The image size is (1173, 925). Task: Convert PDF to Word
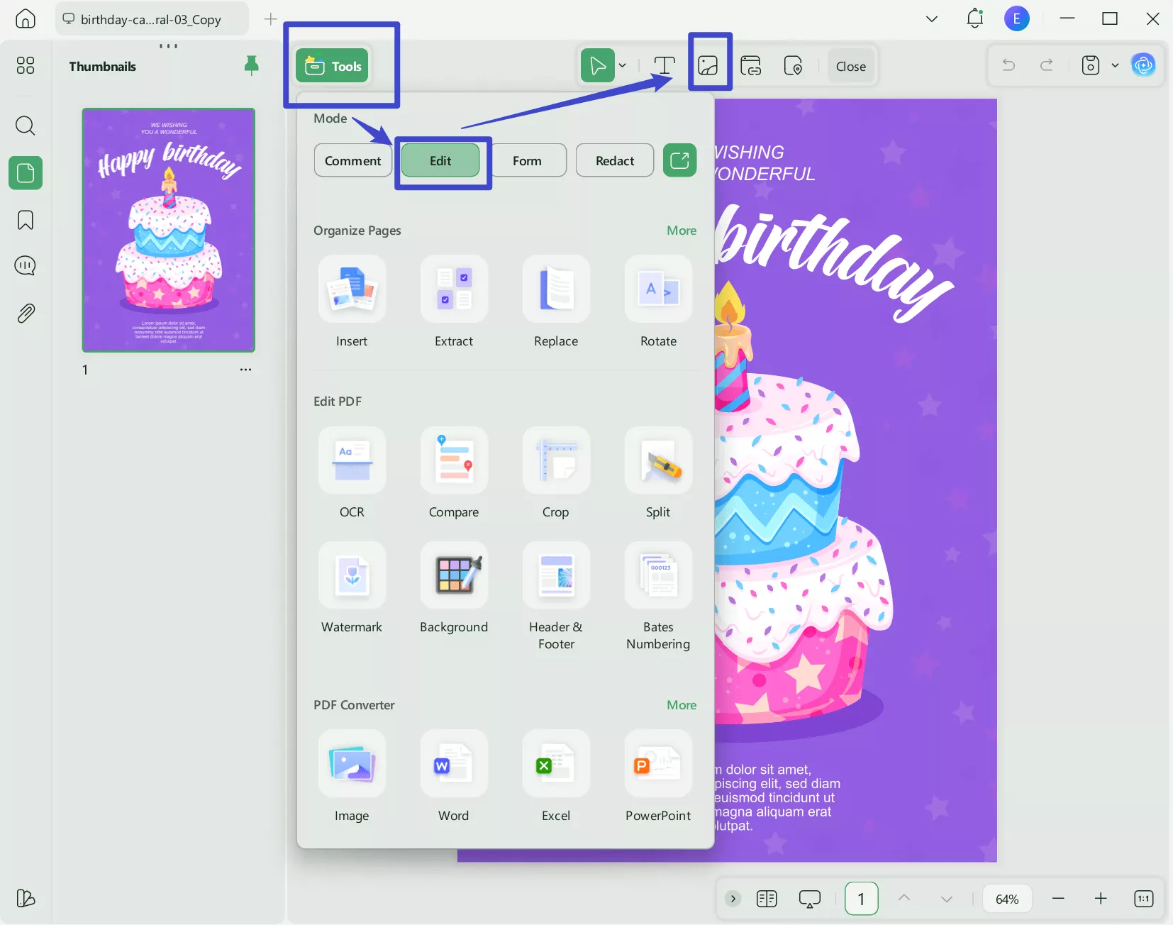[454, 765]
